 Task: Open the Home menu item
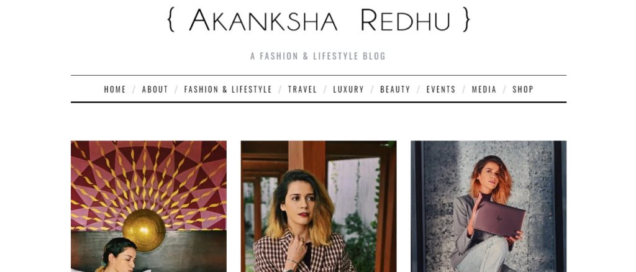pyautogui.click(x=115, y=89)
